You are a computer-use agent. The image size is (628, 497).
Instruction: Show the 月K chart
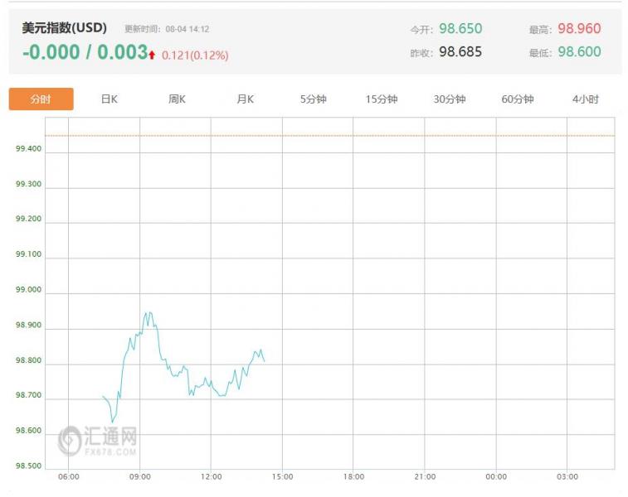coord(246,99)
